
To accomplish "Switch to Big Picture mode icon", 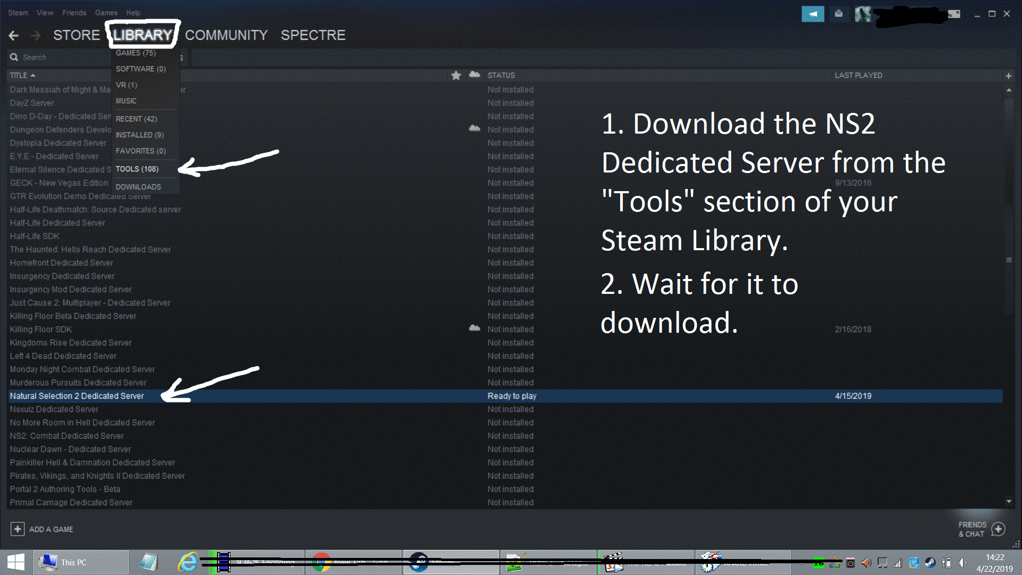I will click(x=954, y=14).
